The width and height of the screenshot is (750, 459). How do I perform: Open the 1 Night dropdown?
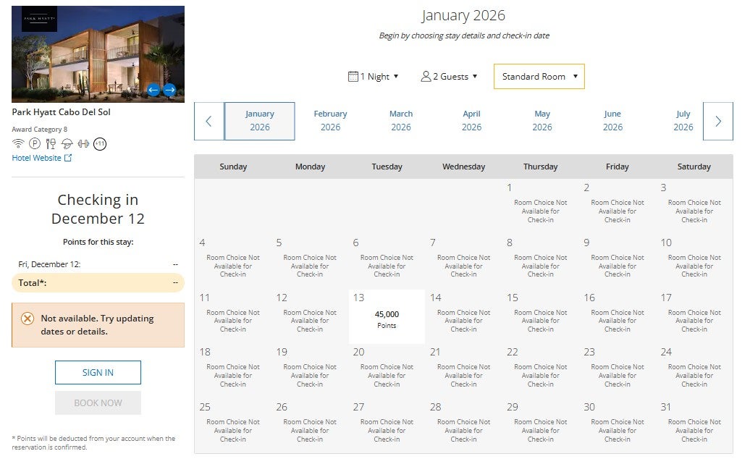tap(374, 76)
